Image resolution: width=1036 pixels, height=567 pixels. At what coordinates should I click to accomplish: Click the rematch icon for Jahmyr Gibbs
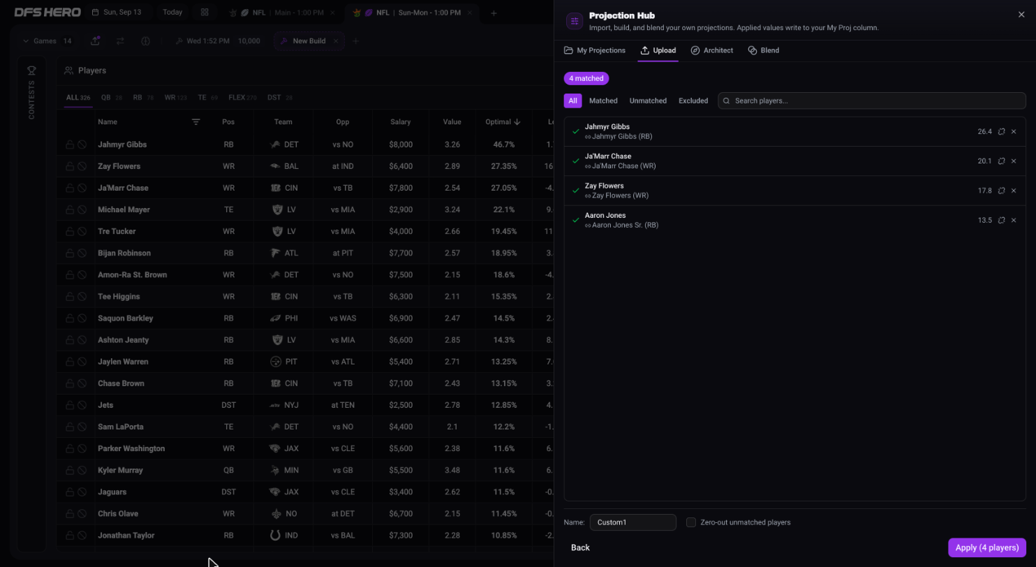[1001, 131]
